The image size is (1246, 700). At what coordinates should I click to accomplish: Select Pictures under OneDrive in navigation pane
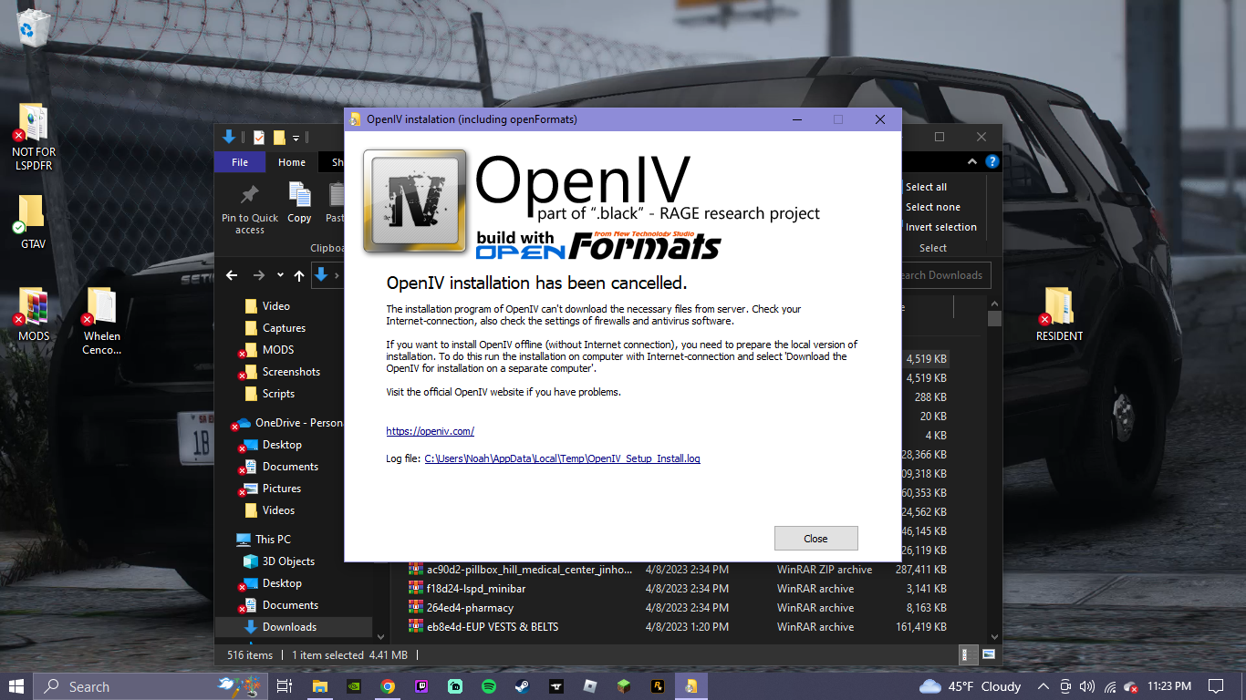[281, 489]
